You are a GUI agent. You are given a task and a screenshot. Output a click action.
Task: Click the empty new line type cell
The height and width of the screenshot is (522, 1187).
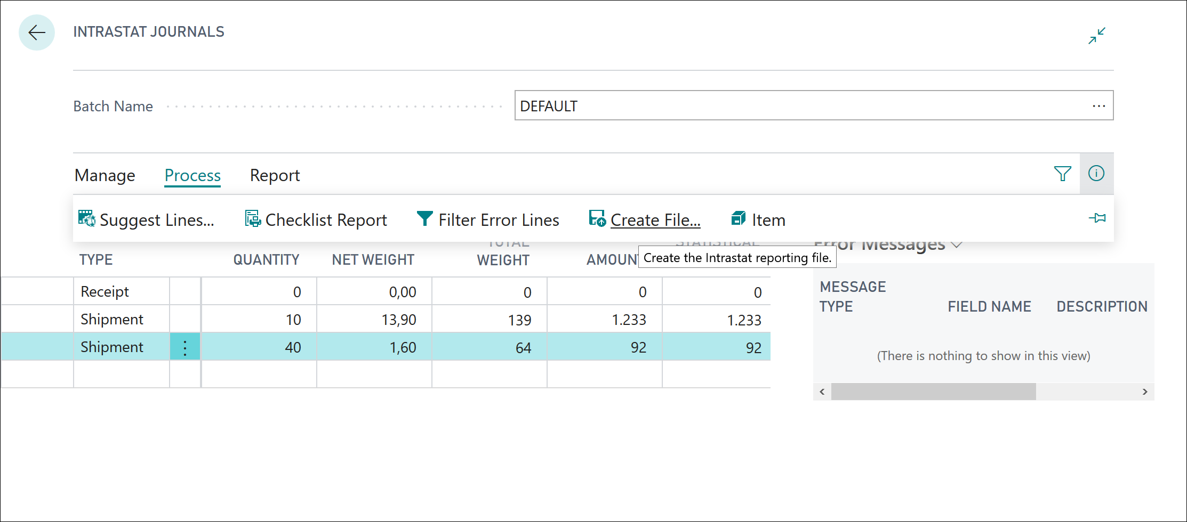[122, 374]
